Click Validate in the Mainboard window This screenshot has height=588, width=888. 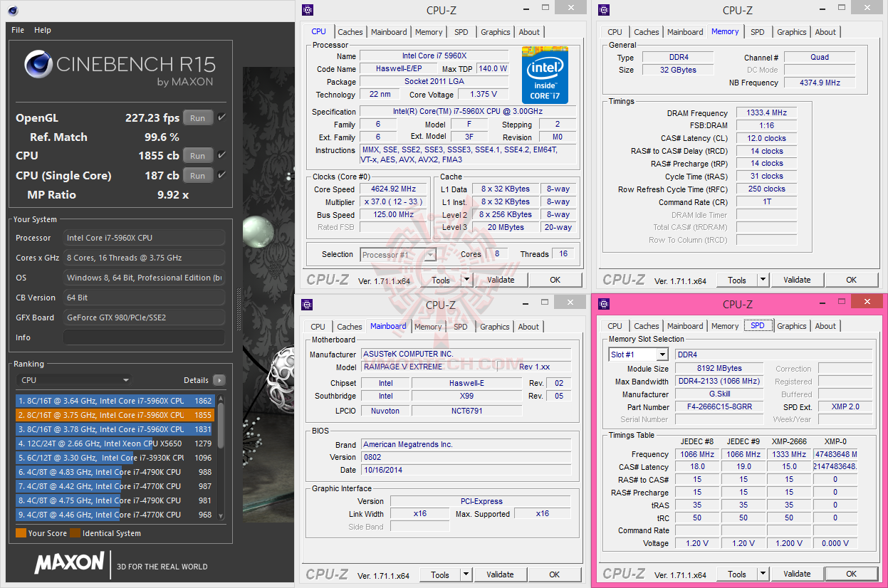click(500, 574)
